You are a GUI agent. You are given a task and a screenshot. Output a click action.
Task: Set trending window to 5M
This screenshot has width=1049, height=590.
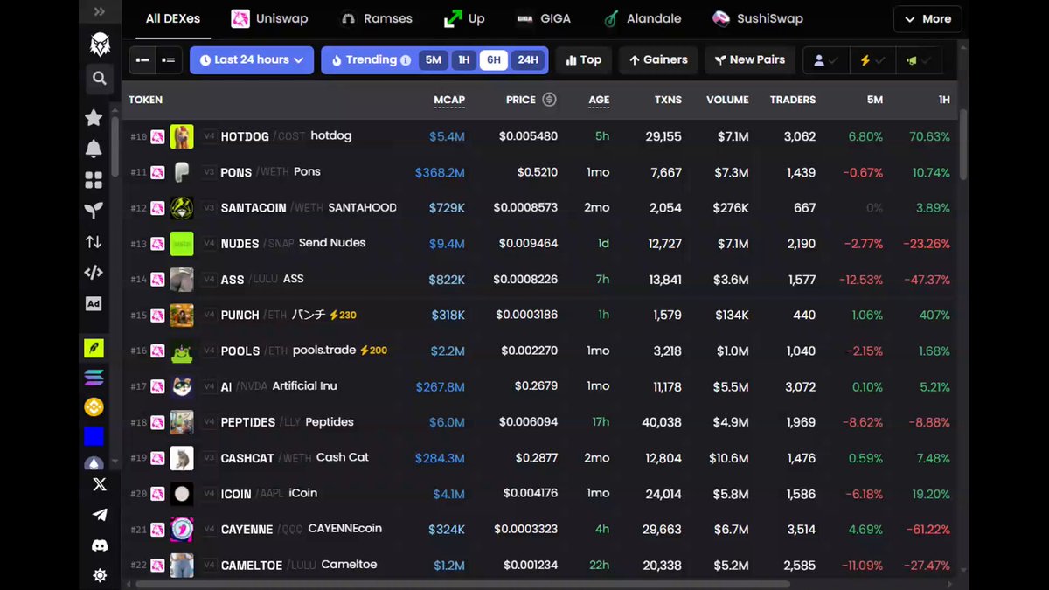(x=433, y=60)
